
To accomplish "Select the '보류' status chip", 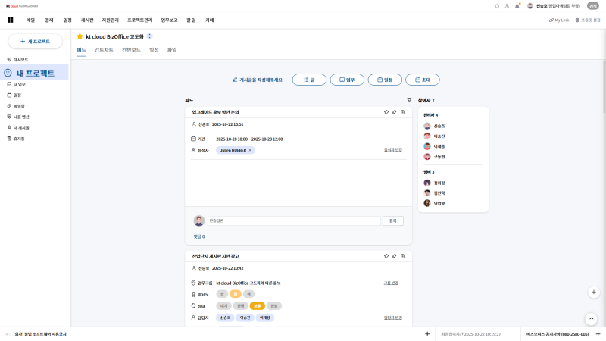I will click(x=258, y=306).
